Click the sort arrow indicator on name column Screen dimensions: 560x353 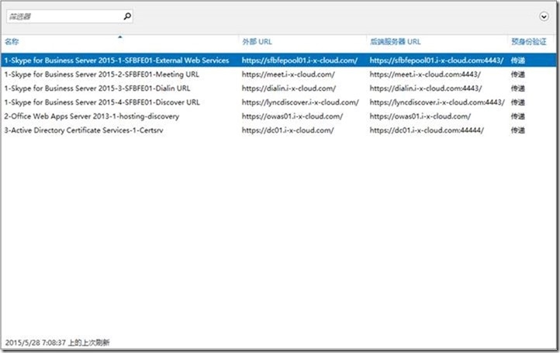click(120, 36)
